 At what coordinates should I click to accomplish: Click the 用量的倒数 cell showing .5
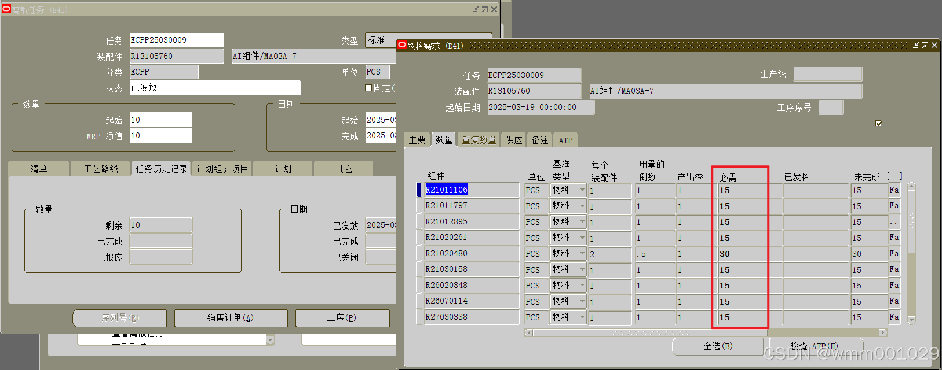pyautogui.click(x=655, y=254)
